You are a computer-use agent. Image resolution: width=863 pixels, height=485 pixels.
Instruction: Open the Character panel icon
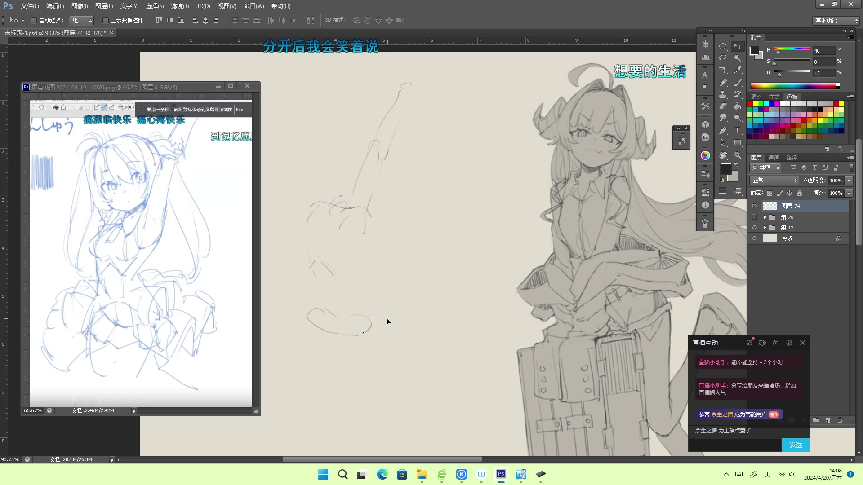point(705,75)
